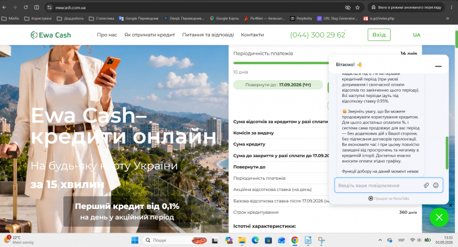Open the URL Slug Generator bookmark
The image size is (458, 247).
pos(338,18)
